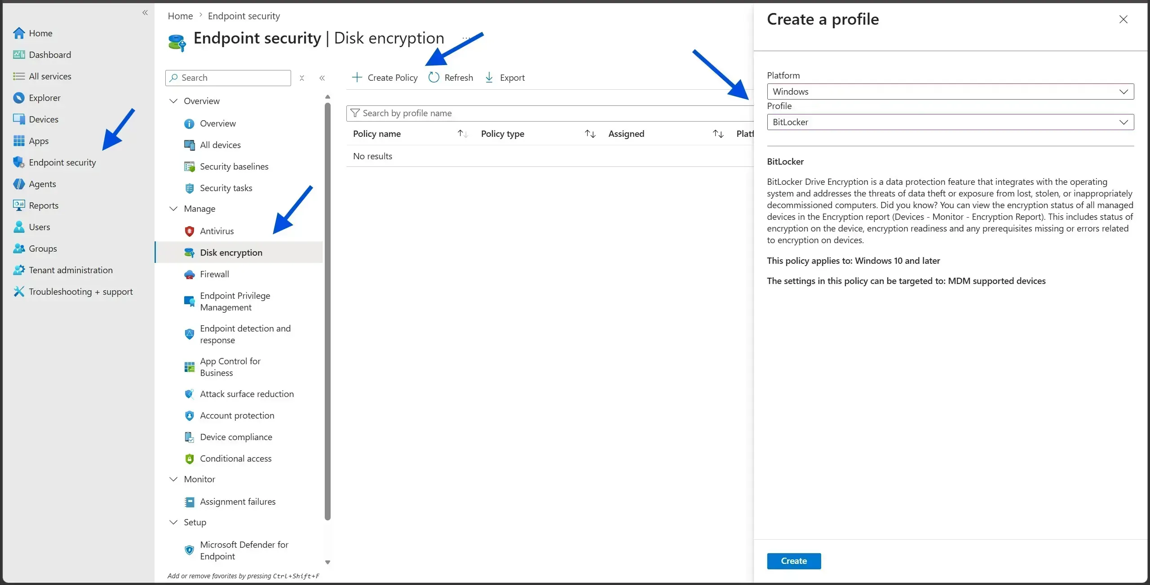
Task: Sort by Assigned column arrows
Action: point(718,134)
